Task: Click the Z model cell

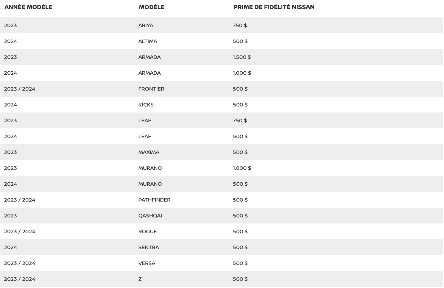Action: point(140,279)
